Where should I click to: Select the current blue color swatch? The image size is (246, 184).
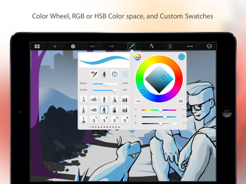(x=181, y=57)
